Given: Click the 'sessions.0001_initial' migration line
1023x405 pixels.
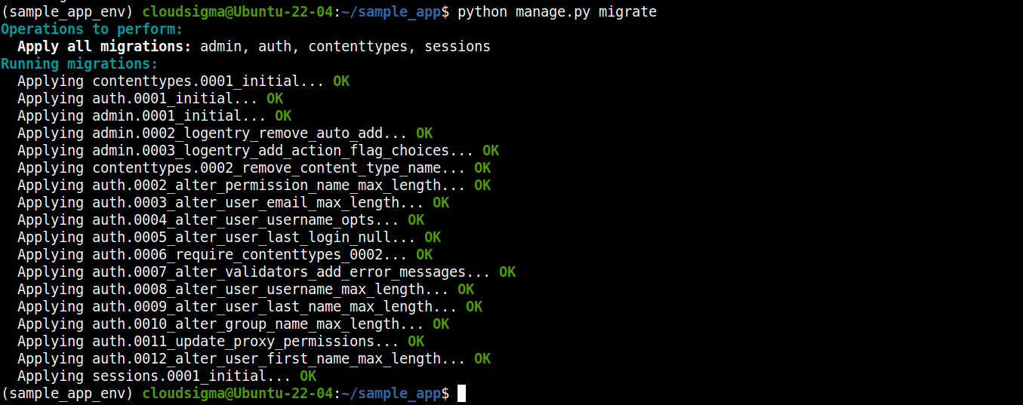Looking at the screenshot, I should coord(167,376).
